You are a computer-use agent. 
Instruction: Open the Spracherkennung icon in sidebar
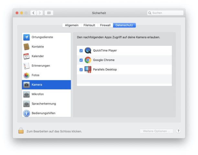pos(27,104)
